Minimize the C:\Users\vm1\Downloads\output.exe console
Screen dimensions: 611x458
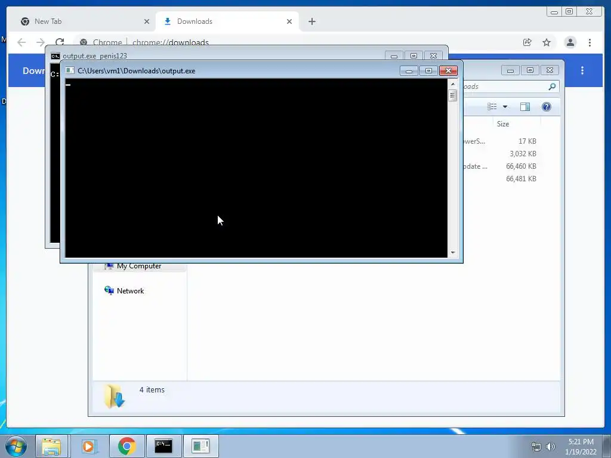(x=409, y=70)
